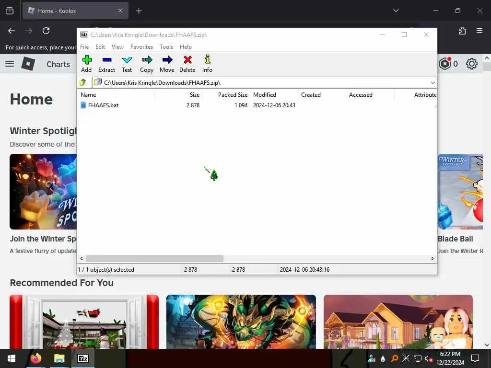
Task: Open the Windows notification center
Action: tap(475, 358)
